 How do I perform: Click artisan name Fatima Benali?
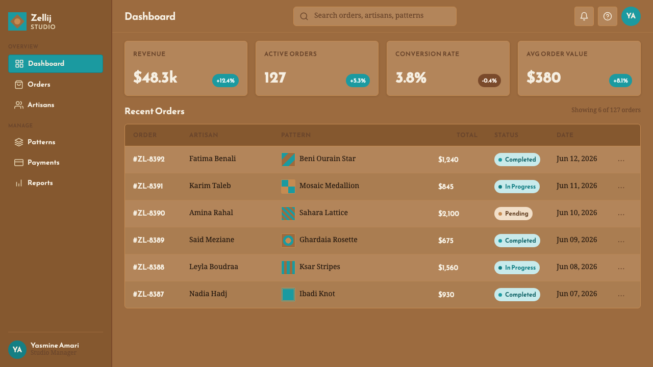[x=213, y=159]
